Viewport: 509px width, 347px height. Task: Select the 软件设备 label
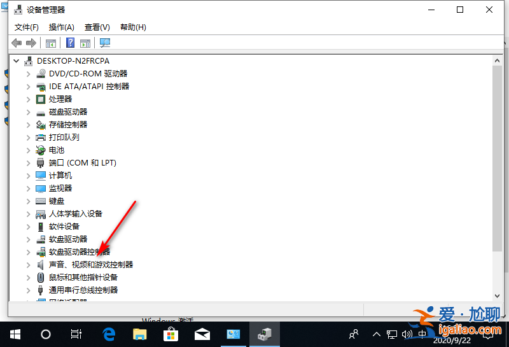coord(64,227)
